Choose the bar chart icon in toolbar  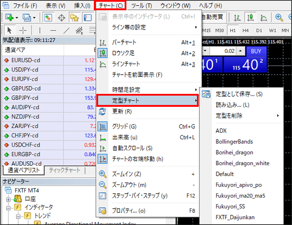[x=237, y=18]
